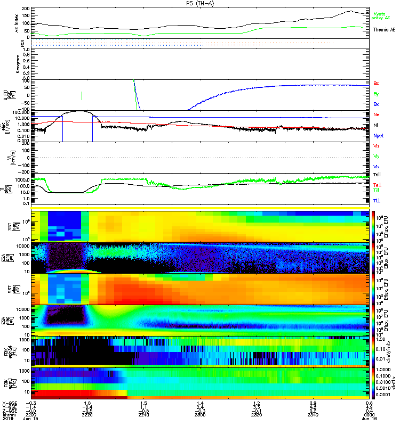
Task: Click the 2200 time tick label
Action: 30,415
